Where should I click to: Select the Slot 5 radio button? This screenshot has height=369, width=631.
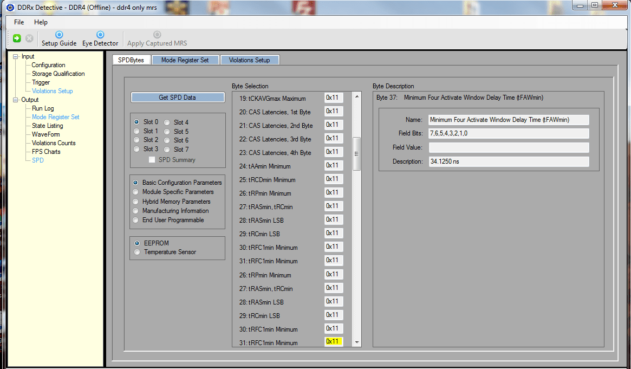click(167, 132)
